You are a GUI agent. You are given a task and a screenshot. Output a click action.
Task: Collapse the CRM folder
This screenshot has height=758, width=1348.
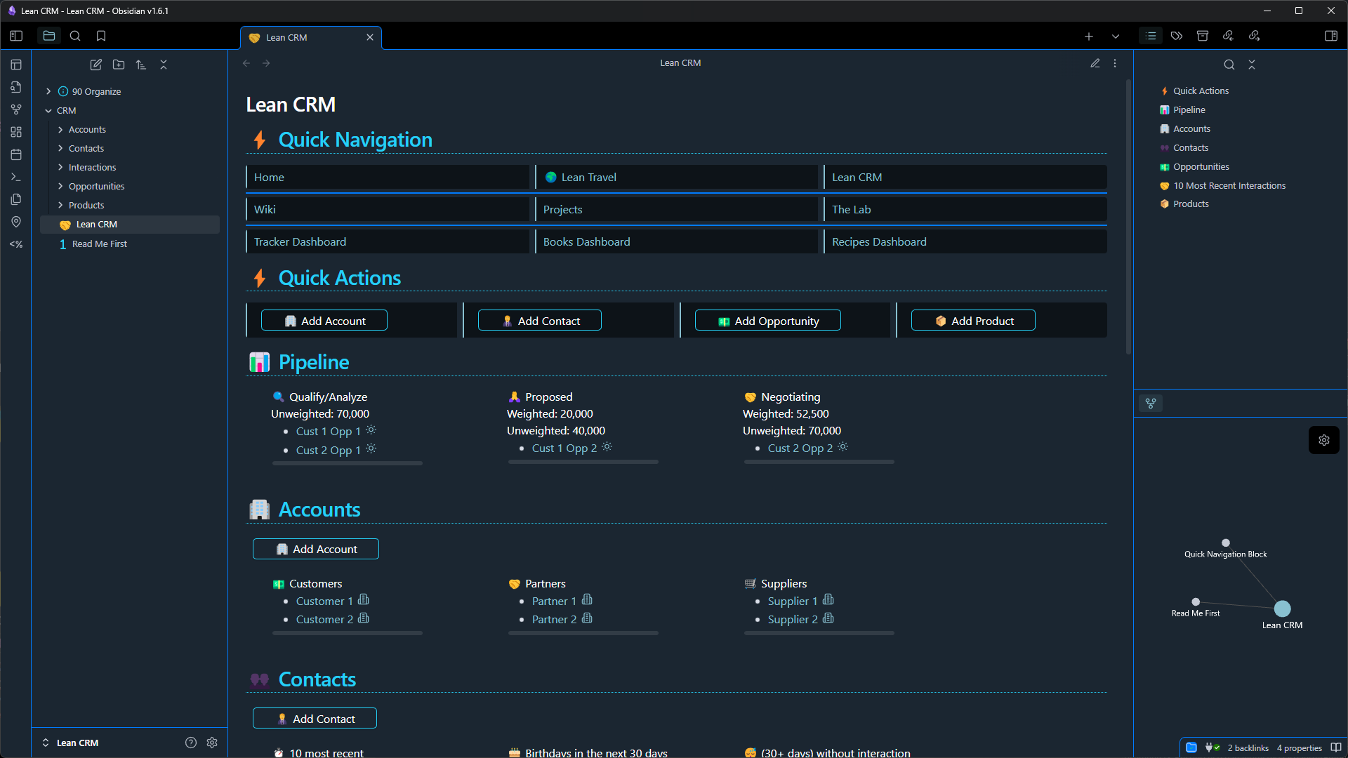(x=48, y=110)
